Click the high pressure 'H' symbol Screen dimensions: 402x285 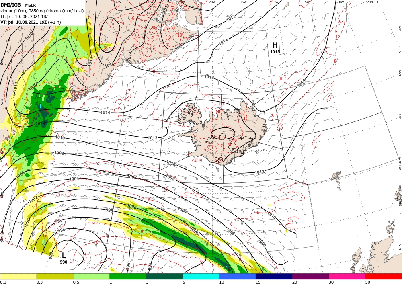click(x=275, y=45)
